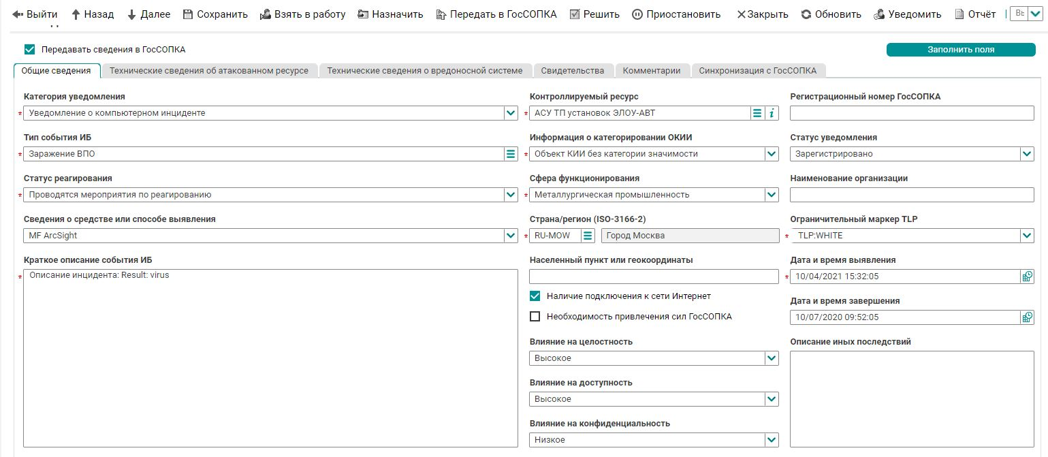Screen dimensions: 1048x457
Task: Open calendar picker for Дата и время выявления
Action: (1027, 277)
